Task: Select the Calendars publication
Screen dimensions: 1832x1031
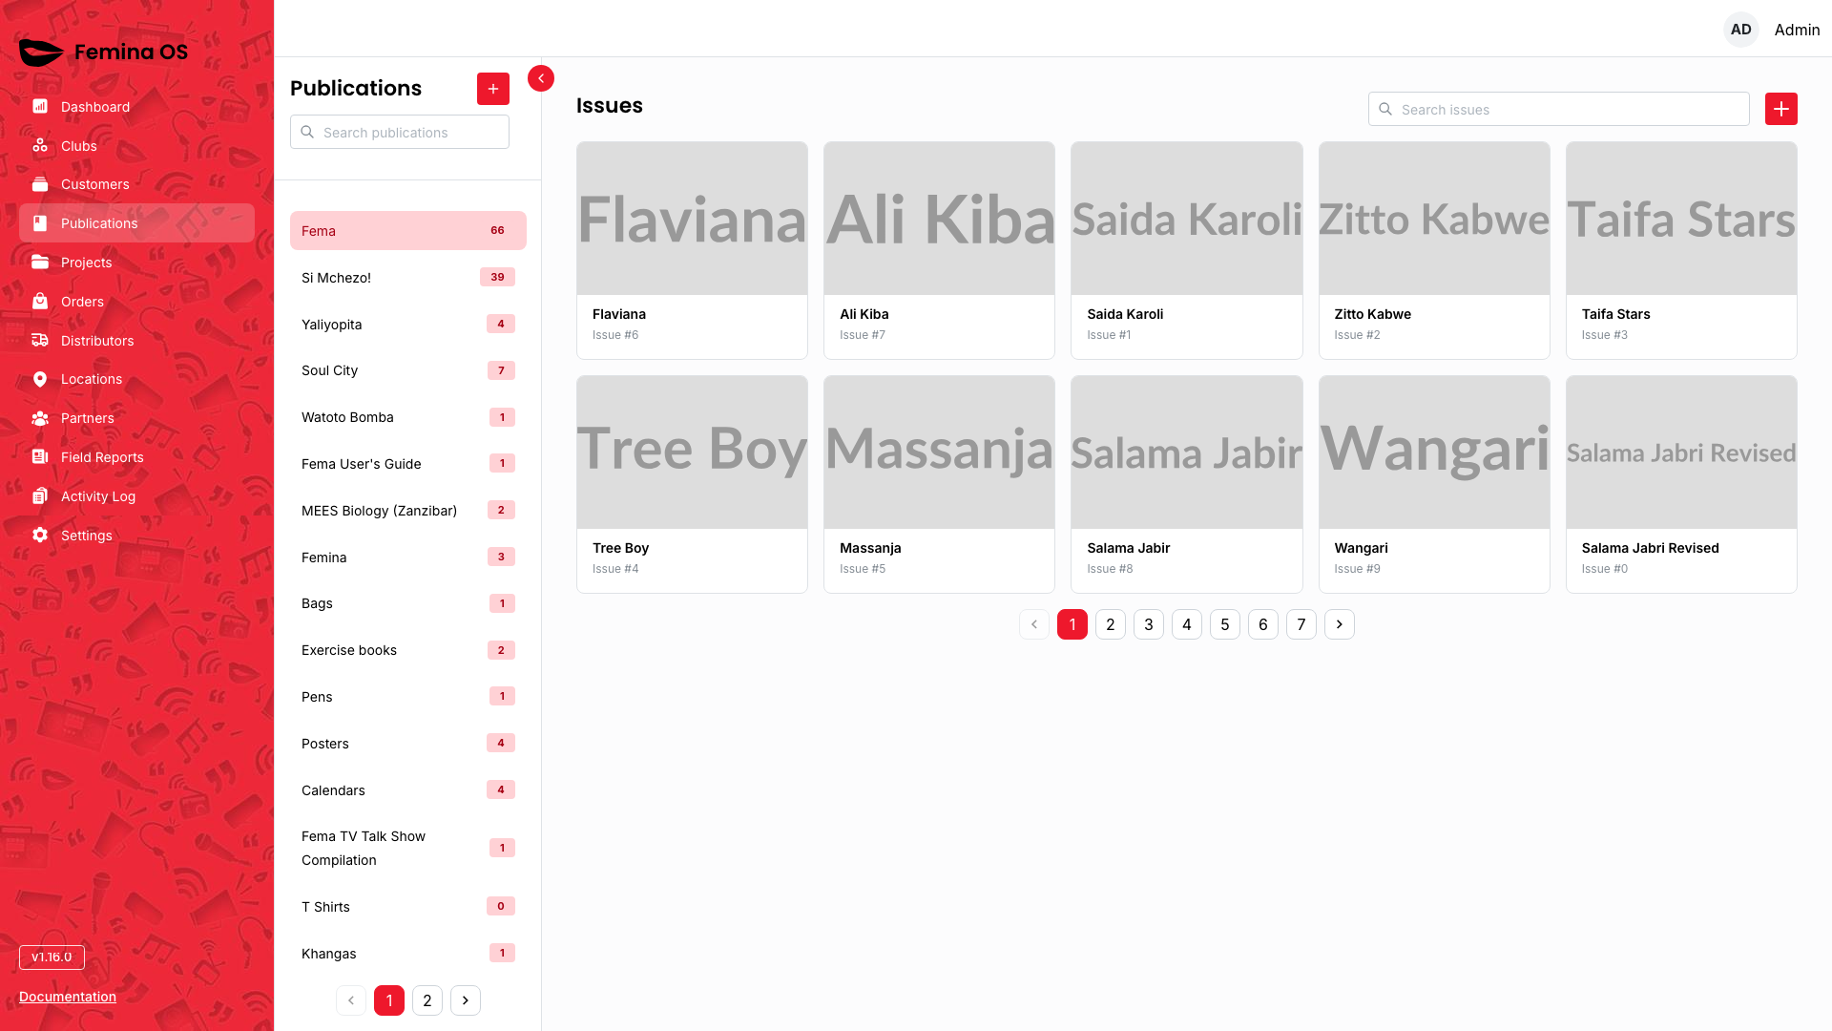Action: click(408, 790)
